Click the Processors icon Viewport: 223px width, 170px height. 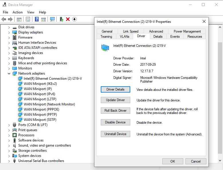(15, 135)
